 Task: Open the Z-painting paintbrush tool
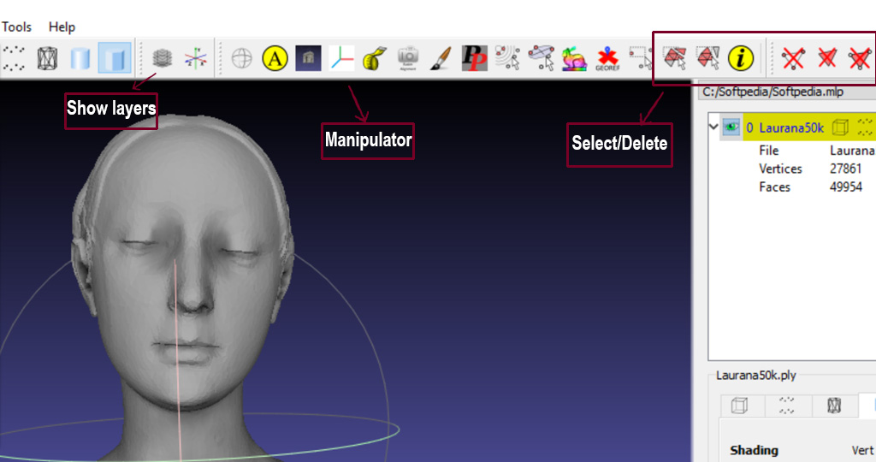pos(440,58)
